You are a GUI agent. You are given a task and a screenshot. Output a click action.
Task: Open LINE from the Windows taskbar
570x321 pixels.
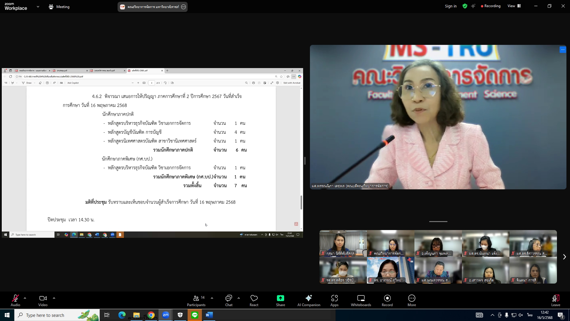[195, 315]
